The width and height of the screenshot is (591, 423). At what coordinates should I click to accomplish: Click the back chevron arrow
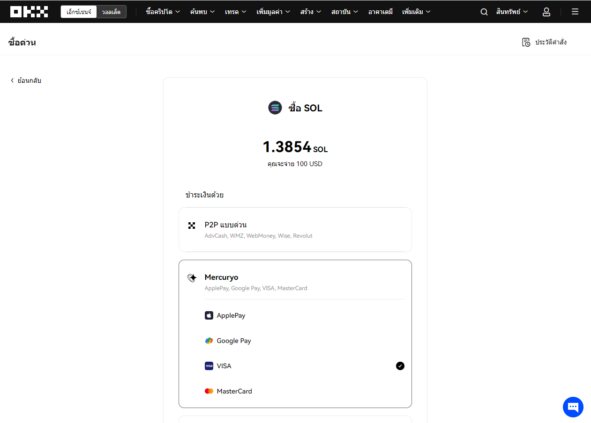coord(12,80)
